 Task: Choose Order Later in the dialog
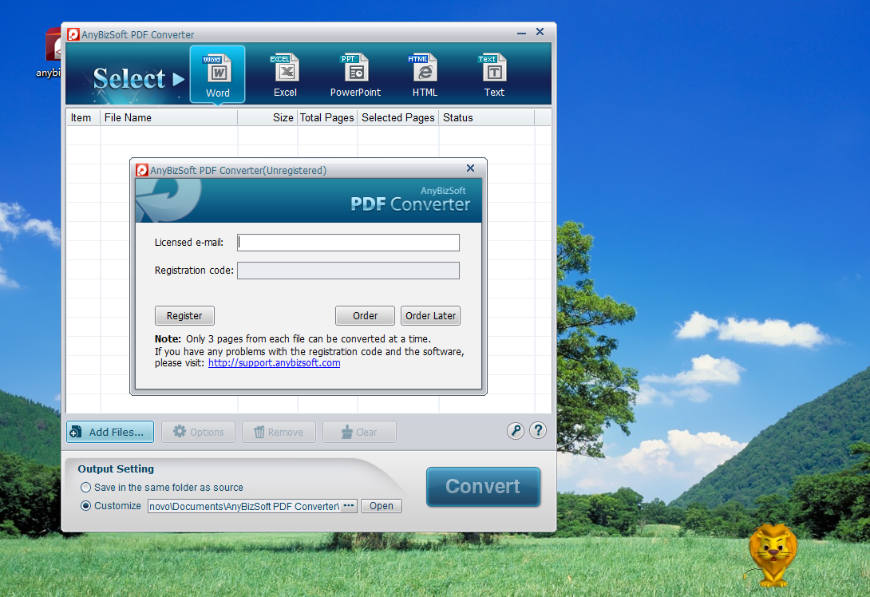click(430, 316)
